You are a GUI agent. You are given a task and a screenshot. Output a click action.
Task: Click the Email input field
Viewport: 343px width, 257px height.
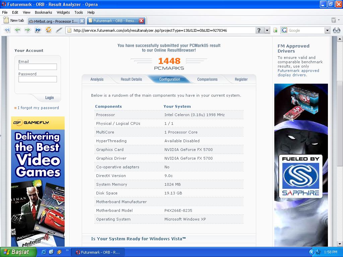click(38, 67)
